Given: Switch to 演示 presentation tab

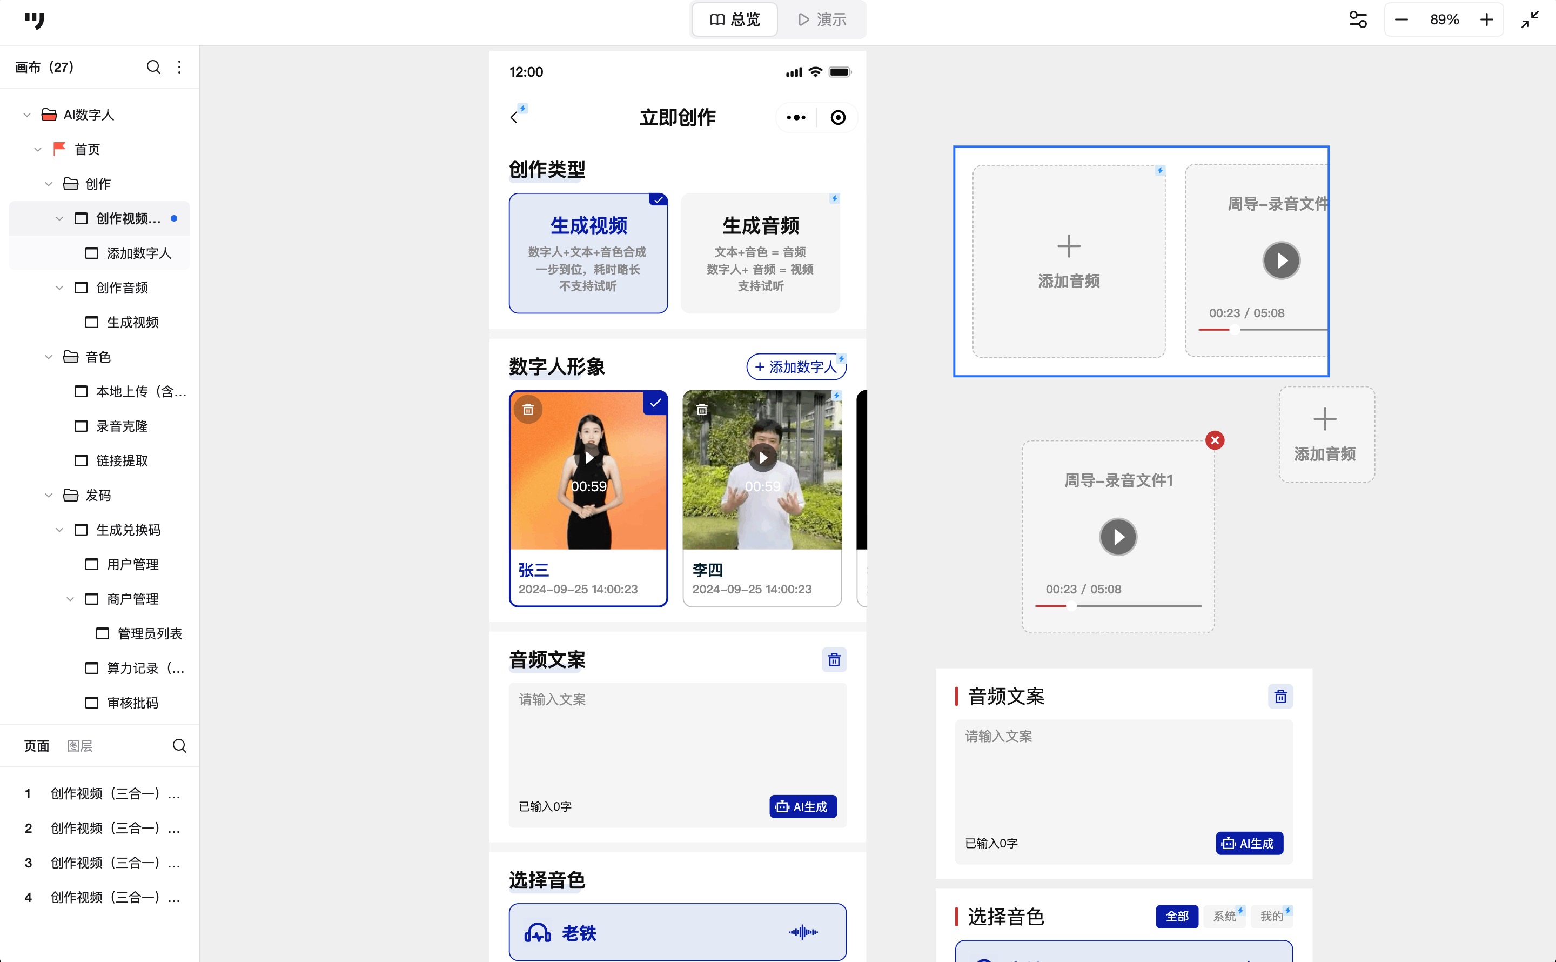Looking at the screenshot, I should pos(822,19).
